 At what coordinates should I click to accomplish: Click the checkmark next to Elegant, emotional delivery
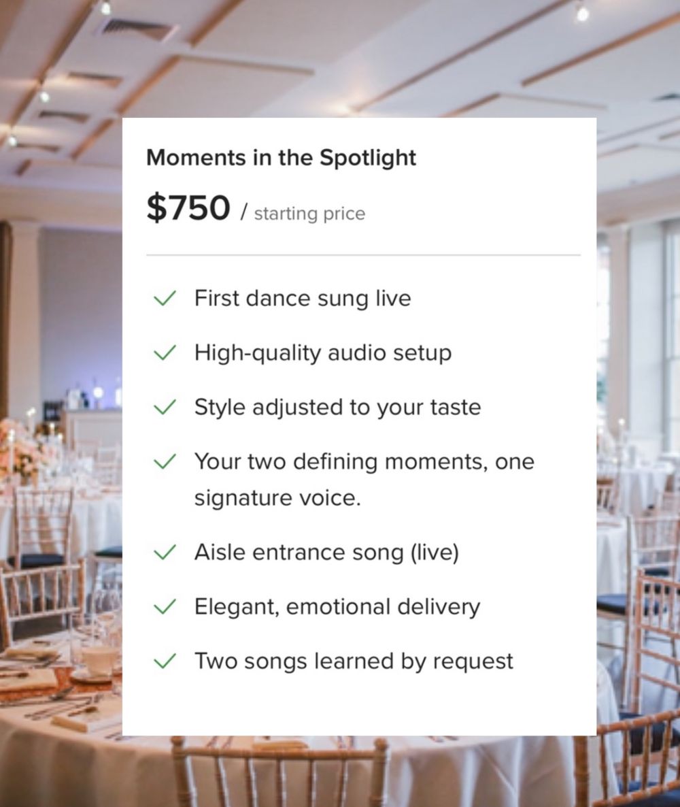pos(165,607)
